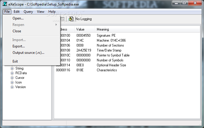
Task: Select the Number of Symbols row
Action: click(x=110, y=60)
